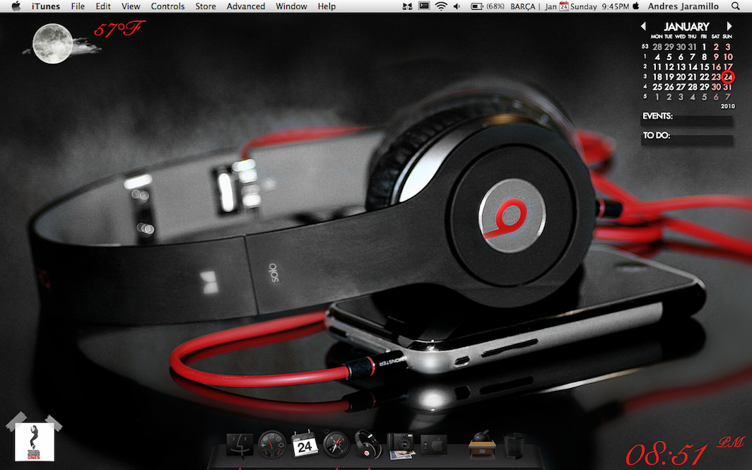
Task: Launch Dashboard from the dock
Action: coord(272,444)
